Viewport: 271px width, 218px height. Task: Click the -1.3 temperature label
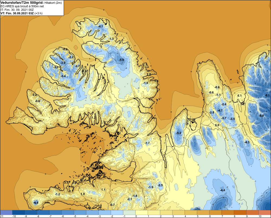tap(111, 39)
